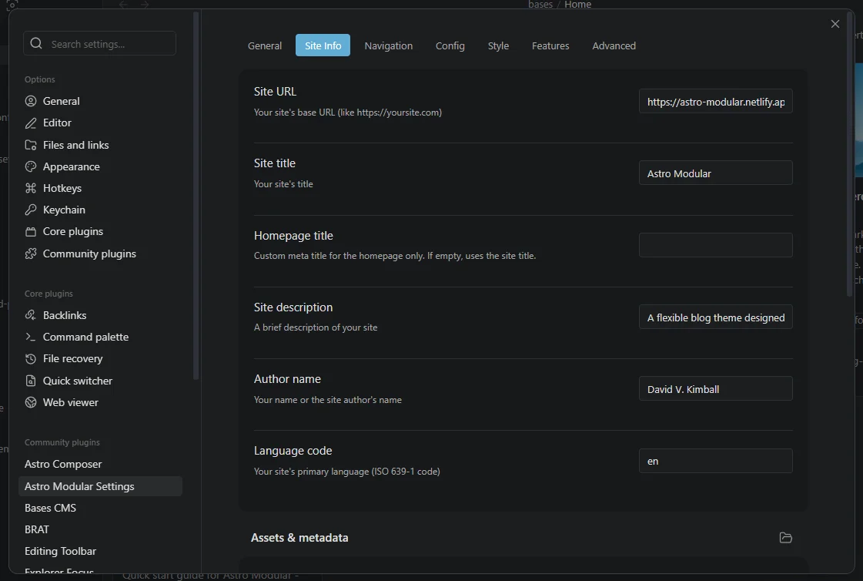Edit the Author name field
863x581 pixels.
coord(715,389)
